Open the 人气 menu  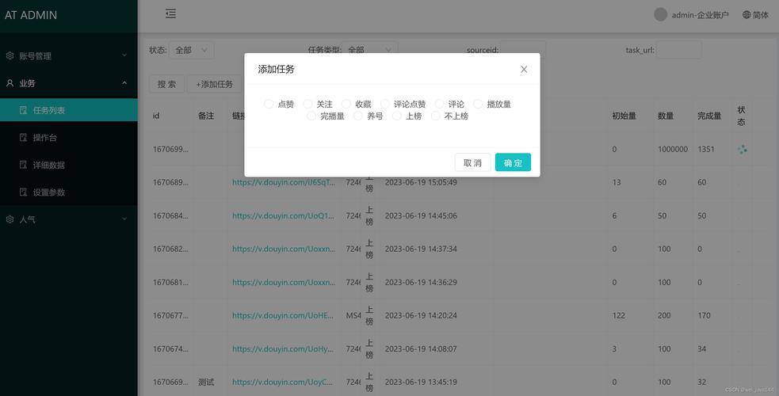[69, 219]
